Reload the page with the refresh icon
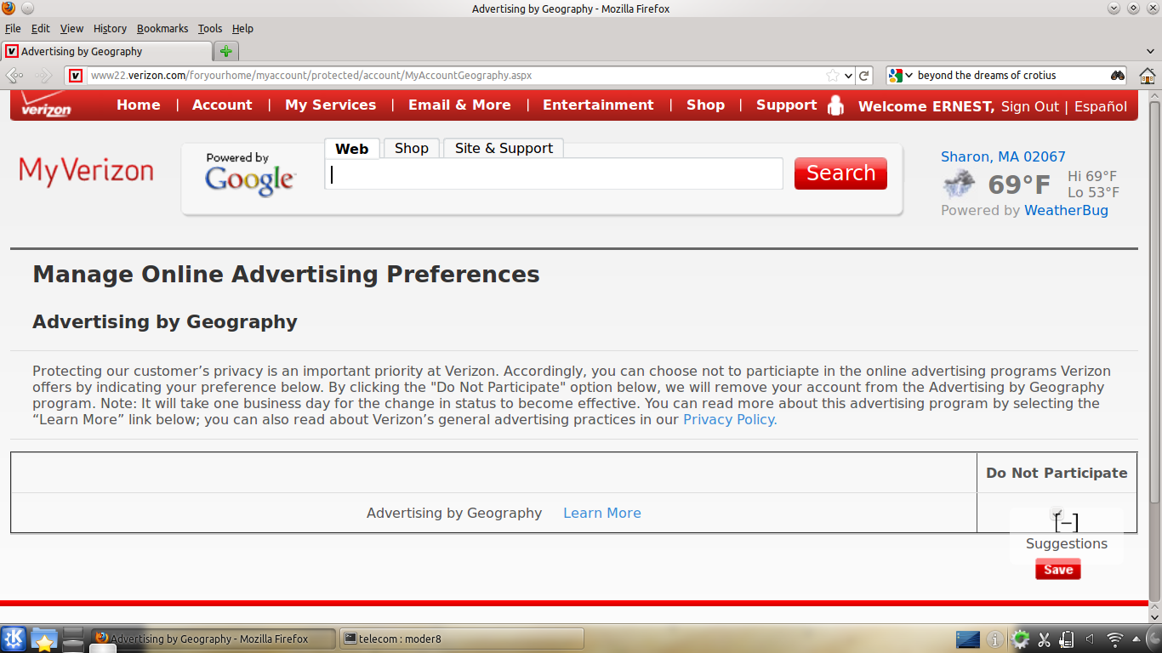The image size is (1162, 653). click(x=863, y=76)
